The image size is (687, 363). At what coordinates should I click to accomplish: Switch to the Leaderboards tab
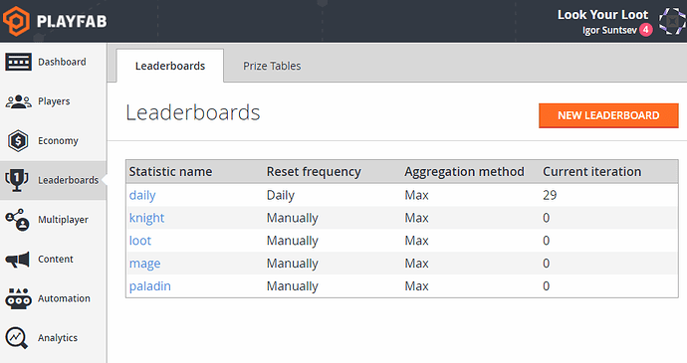pyautogui.click(x=170, y=66)
